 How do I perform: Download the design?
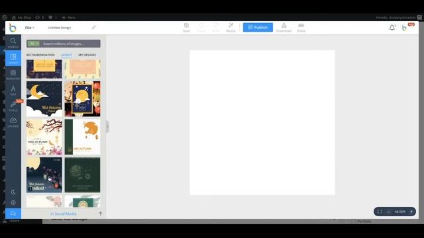coord(284,28)
